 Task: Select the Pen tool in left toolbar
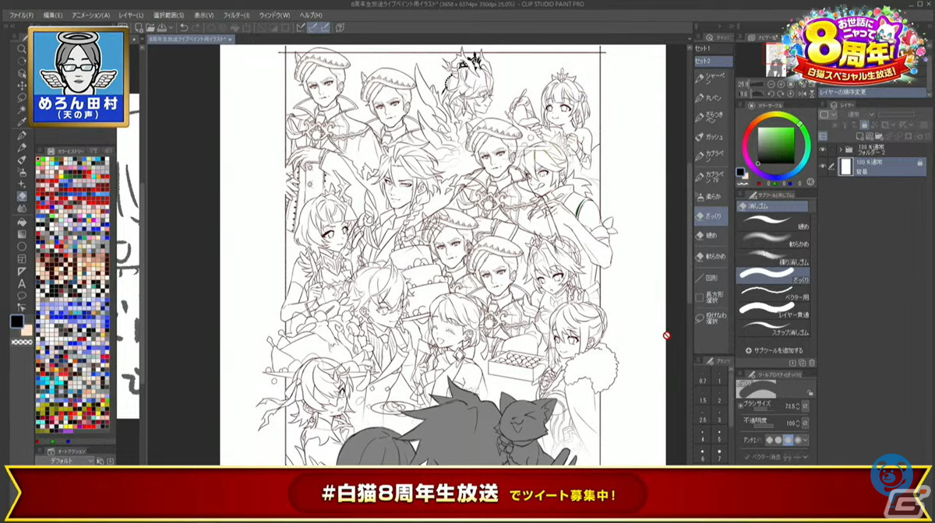(x=22, y=135)
